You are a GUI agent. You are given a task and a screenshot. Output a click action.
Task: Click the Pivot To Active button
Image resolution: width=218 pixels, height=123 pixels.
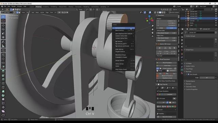tap(167, 68)
